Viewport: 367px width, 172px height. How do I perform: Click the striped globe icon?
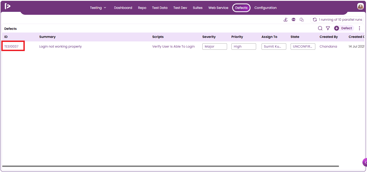294,20
